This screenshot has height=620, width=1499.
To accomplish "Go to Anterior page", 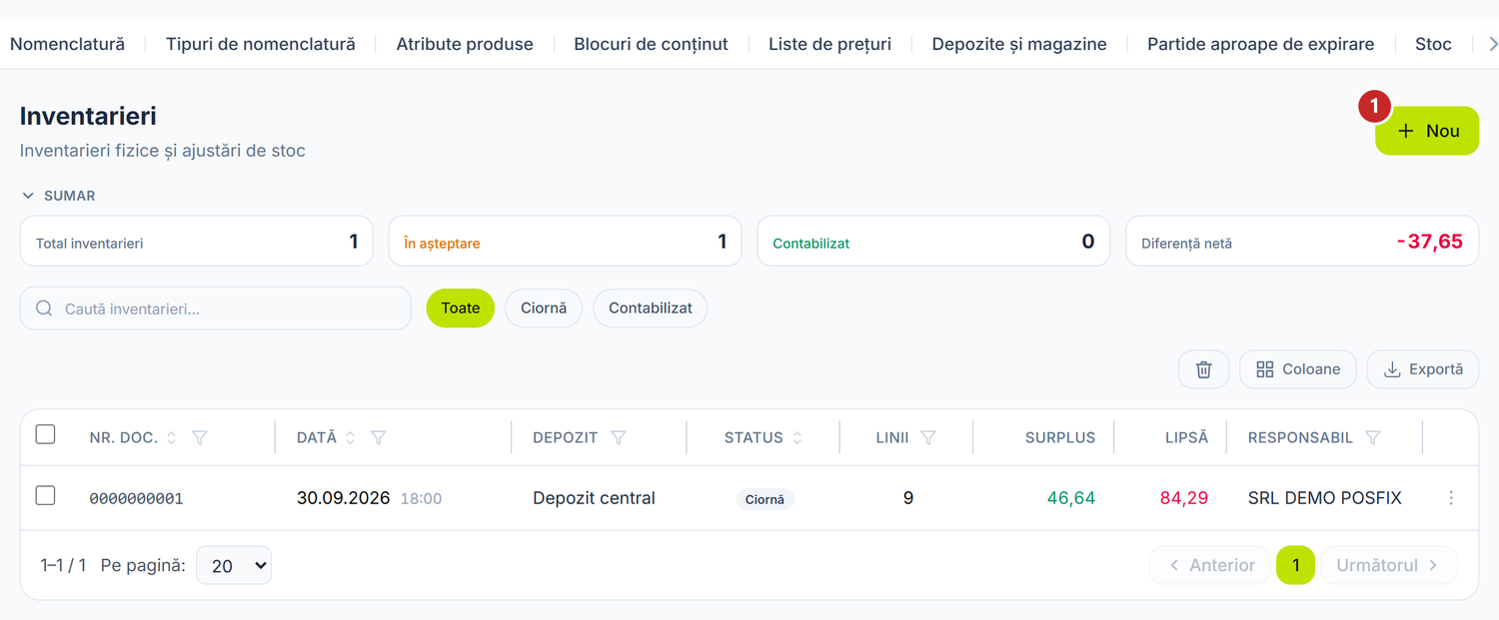I will click(1210, 565).
